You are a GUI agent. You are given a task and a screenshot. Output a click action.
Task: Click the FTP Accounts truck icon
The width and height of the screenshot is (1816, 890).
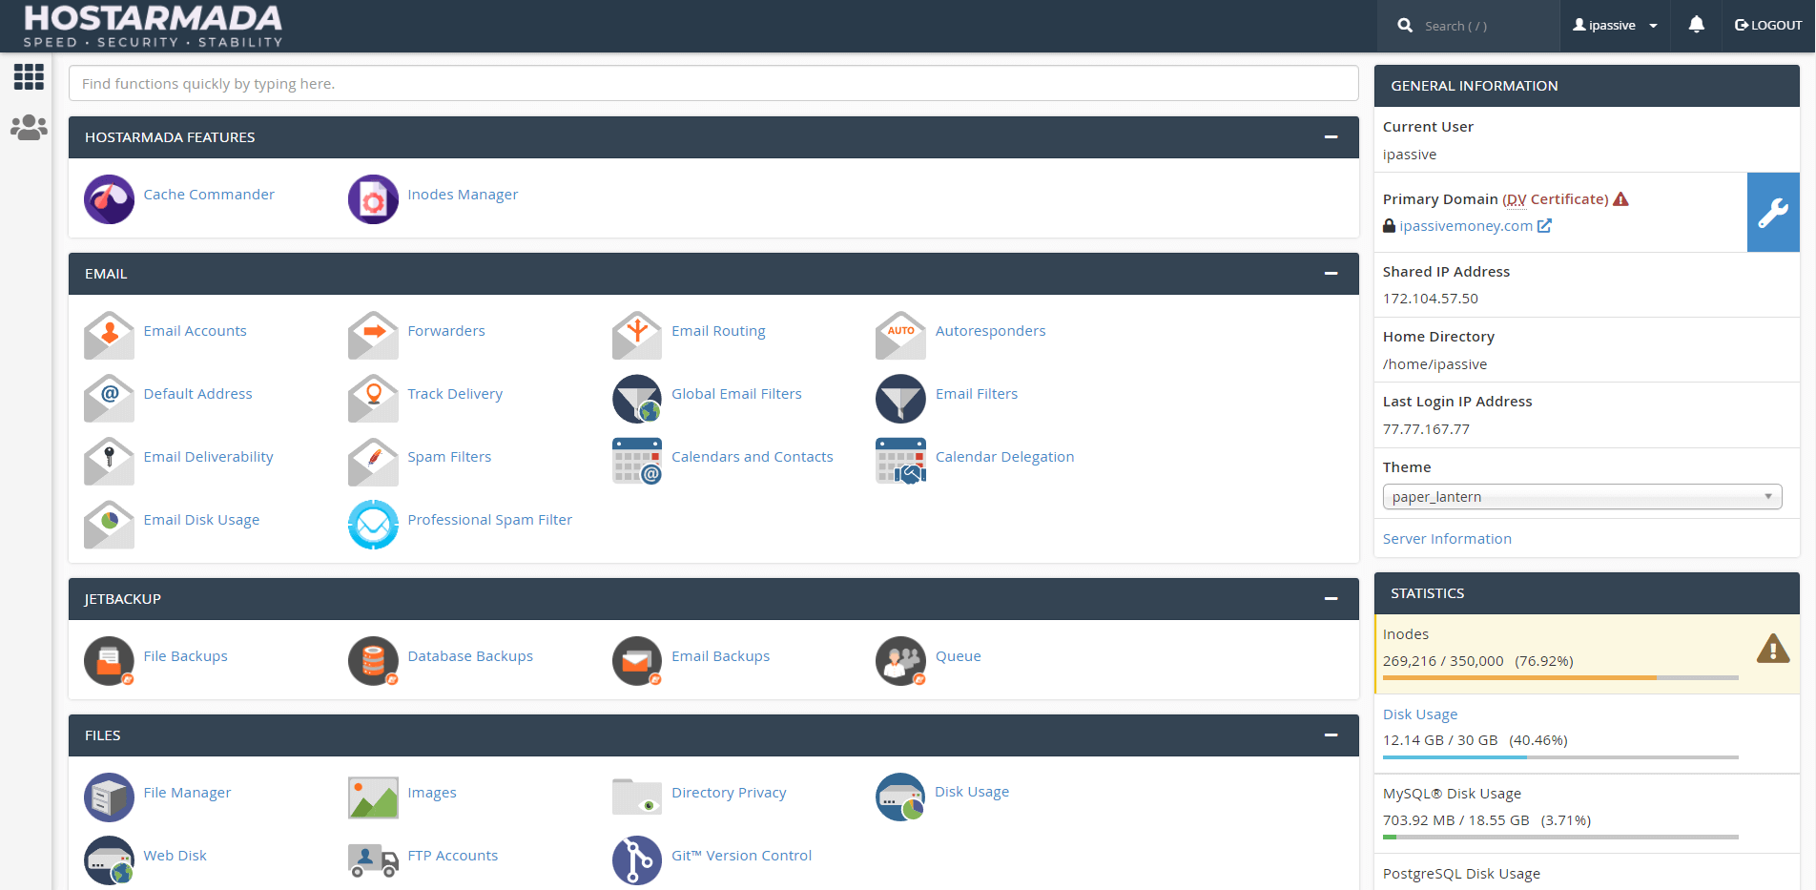tap(373, 859)
